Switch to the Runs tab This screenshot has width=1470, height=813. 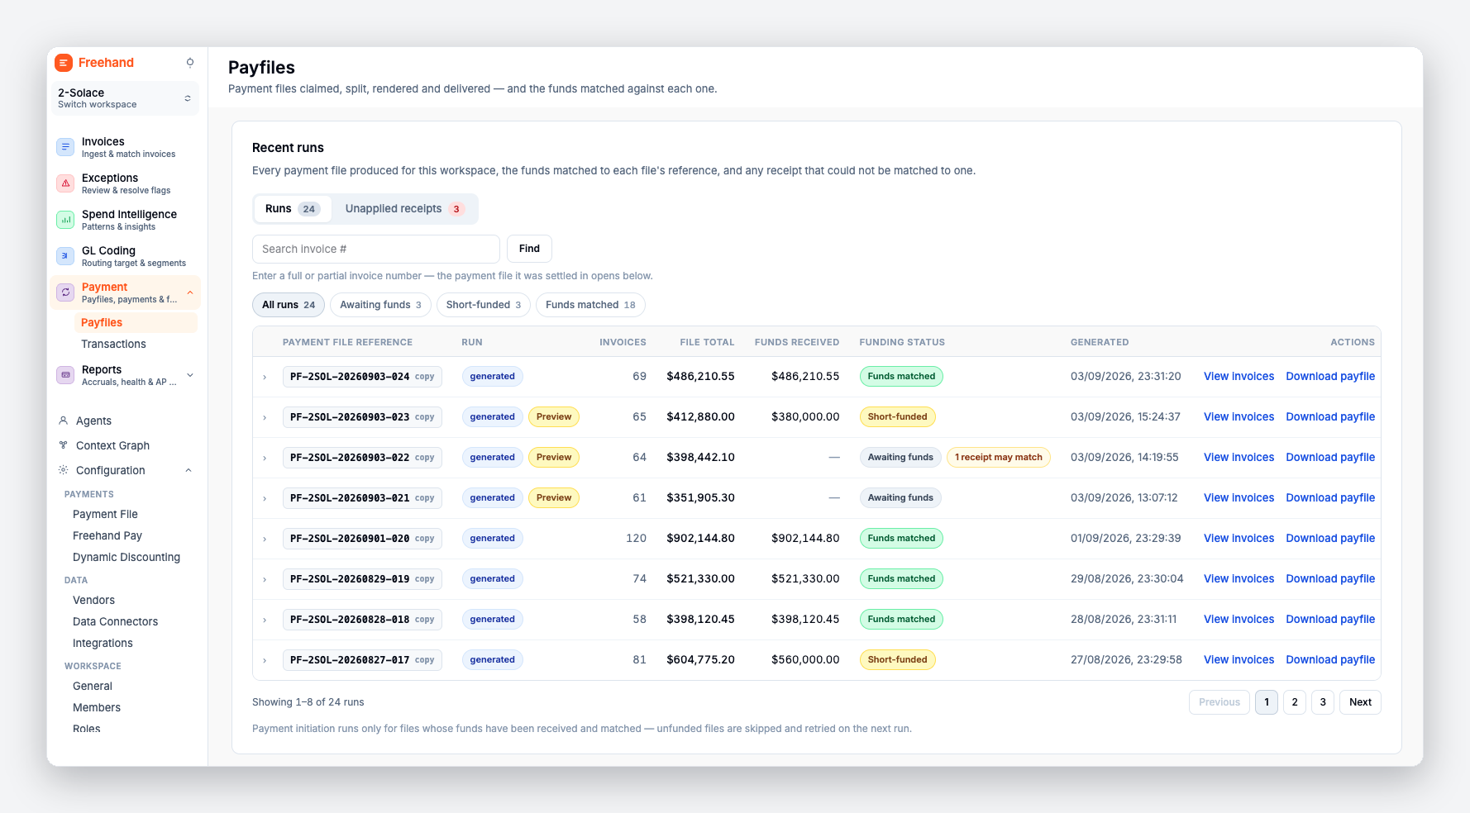click(x=293, y=209)
